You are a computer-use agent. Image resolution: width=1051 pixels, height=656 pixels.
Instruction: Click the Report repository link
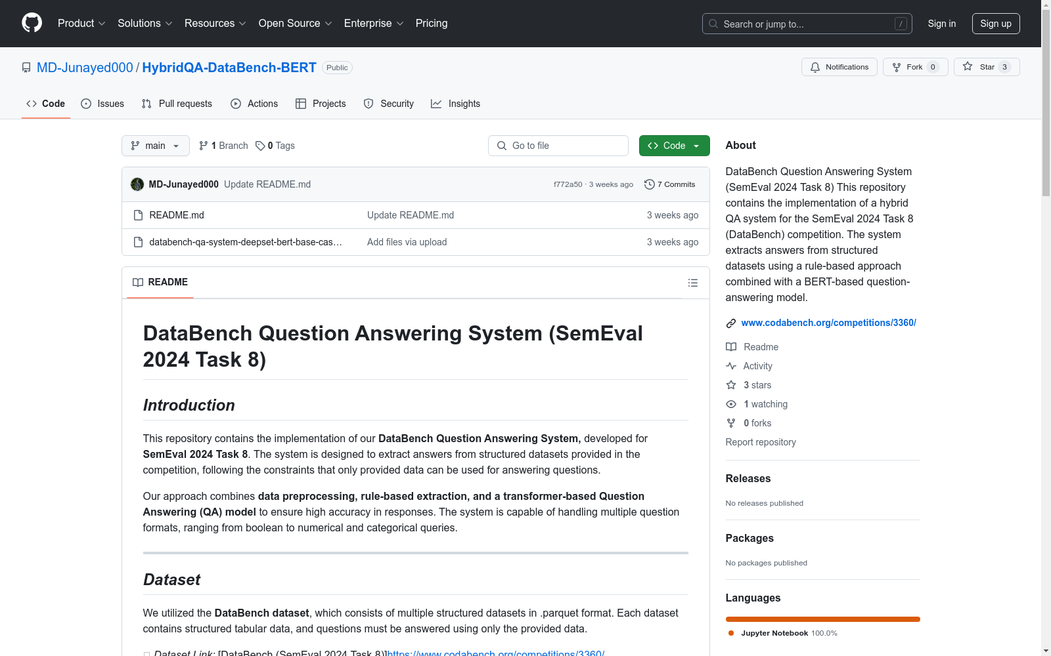[x=761, y=442]
